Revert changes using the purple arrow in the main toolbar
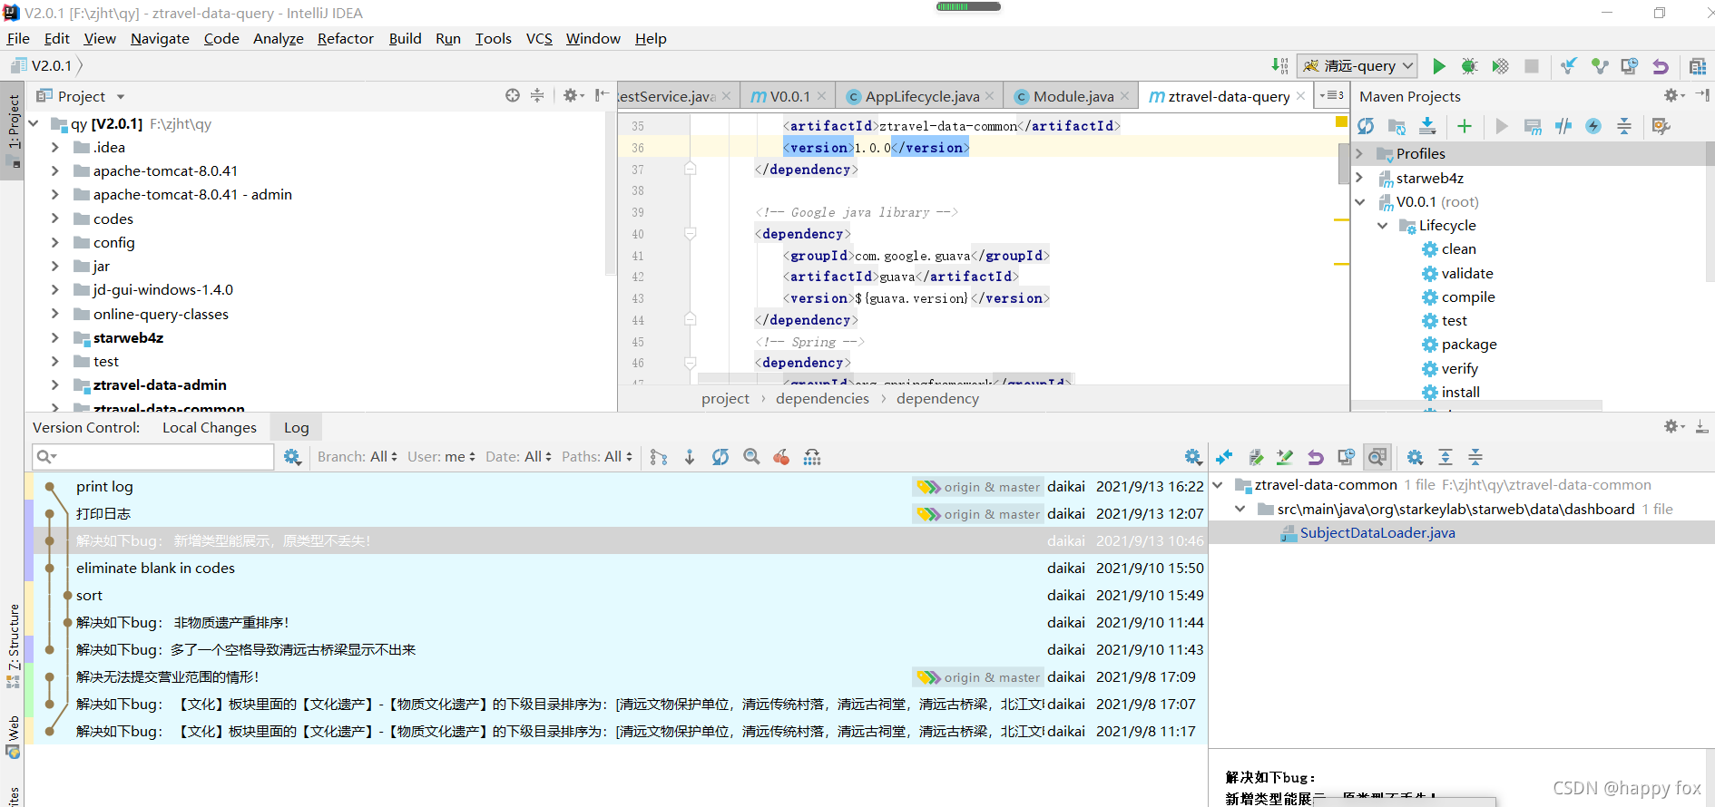This screenshot has width=1715, height=807. pos(1661,66)
